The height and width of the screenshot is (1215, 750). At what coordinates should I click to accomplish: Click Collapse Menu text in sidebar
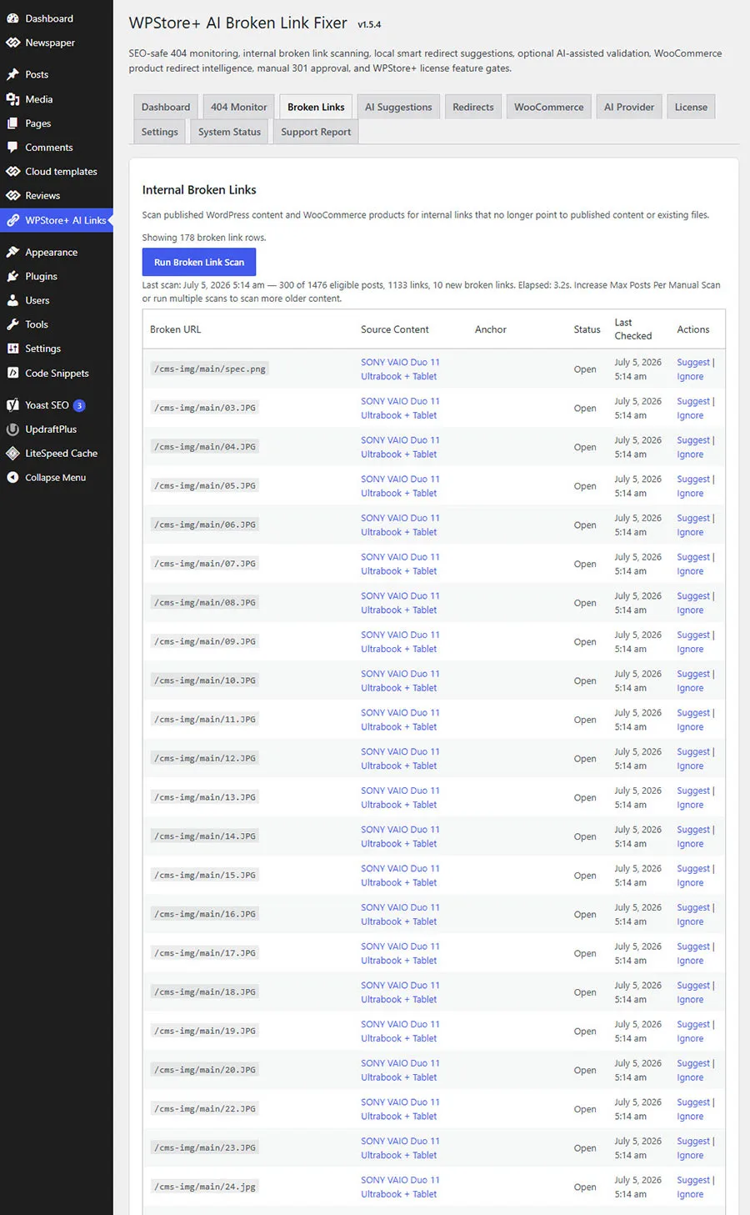[x=56, y=477]
